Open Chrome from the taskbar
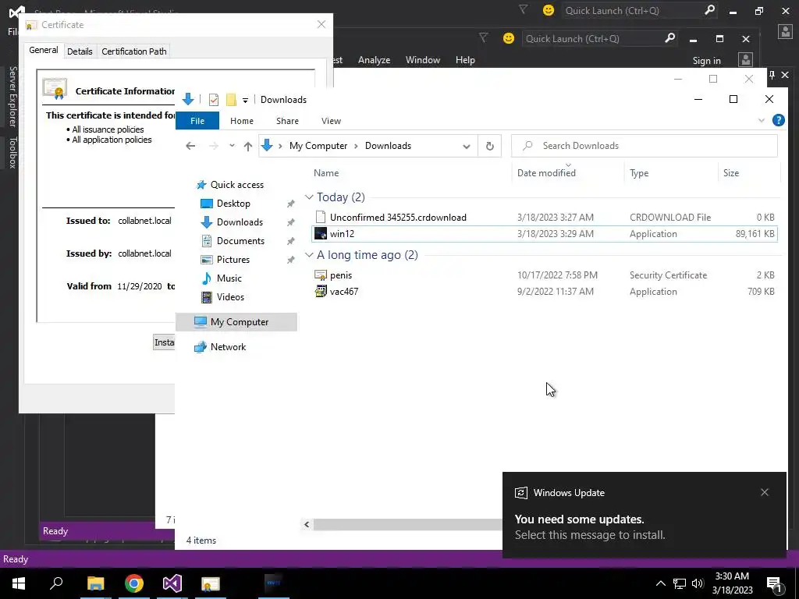Screen dimensions: 799x599 [134, 583]
